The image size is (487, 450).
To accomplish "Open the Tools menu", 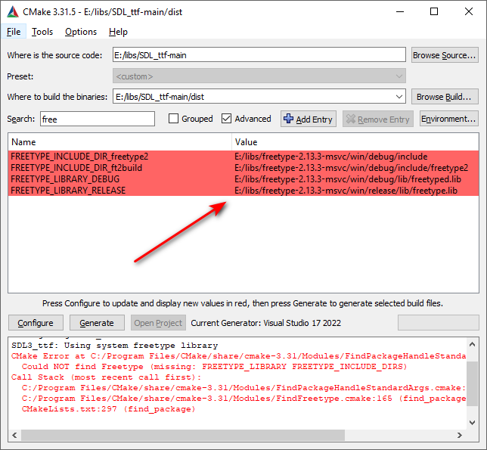I will tap(42, 32).
